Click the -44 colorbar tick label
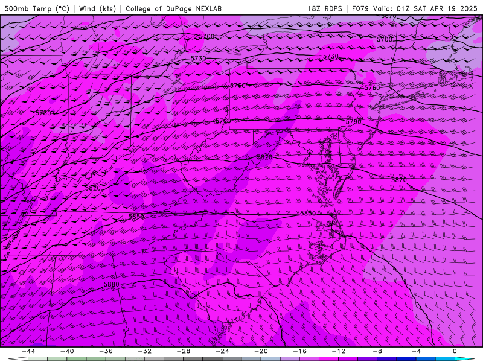Screen dimensions: 483x362 pyautogui.click(x=28, y=351)
